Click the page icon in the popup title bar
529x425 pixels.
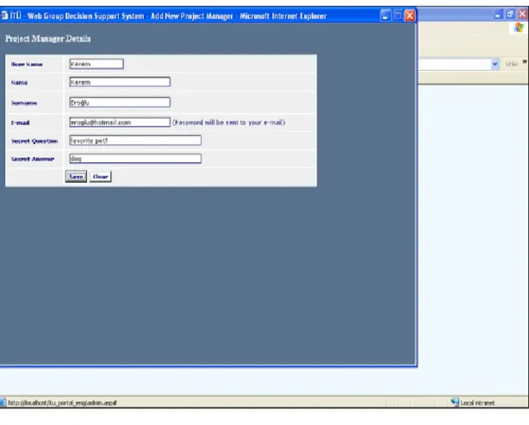coord(3,16)
